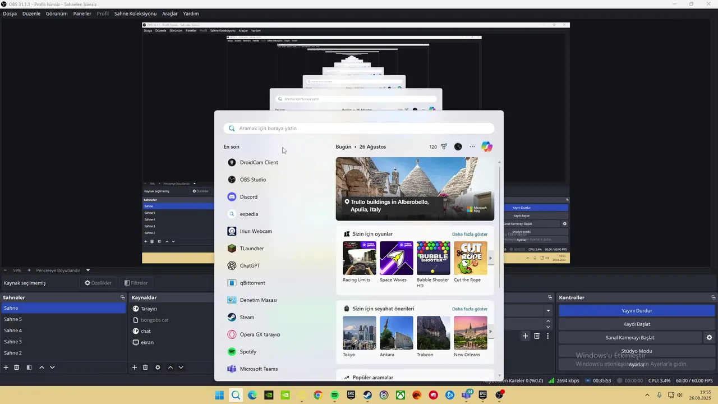
Task: Click the search input field
Action: 359,128
